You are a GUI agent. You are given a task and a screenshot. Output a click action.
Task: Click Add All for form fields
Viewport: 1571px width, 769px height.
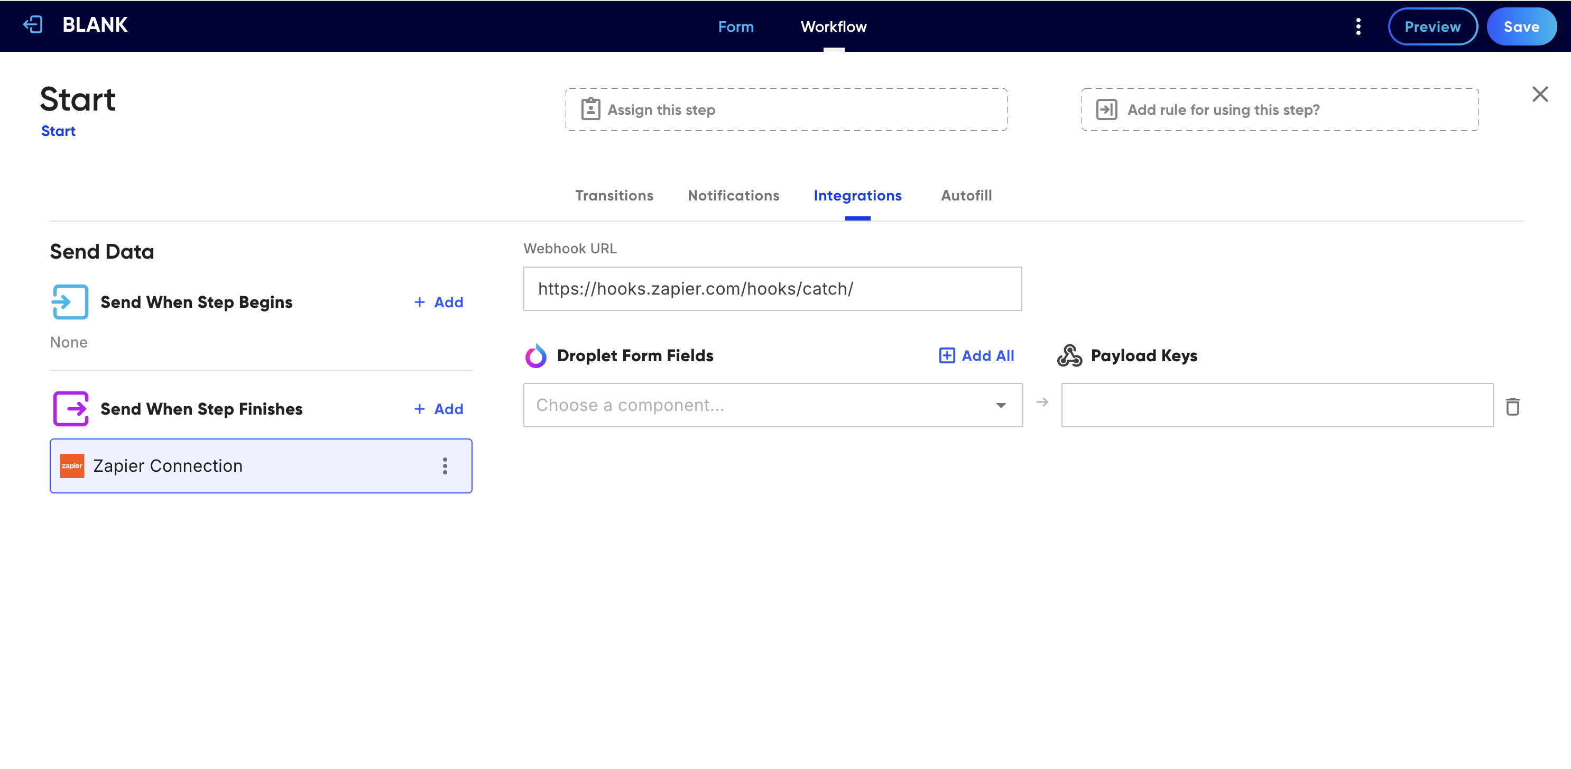click(x=976, y=356)
